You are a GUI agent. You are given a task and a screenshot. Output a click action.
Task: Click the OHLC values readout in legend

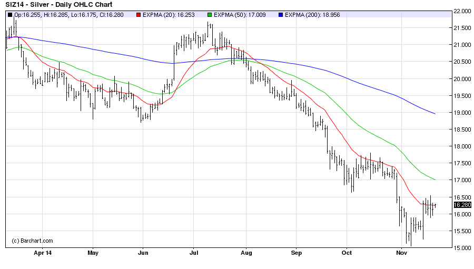click(x=69, y=15)
